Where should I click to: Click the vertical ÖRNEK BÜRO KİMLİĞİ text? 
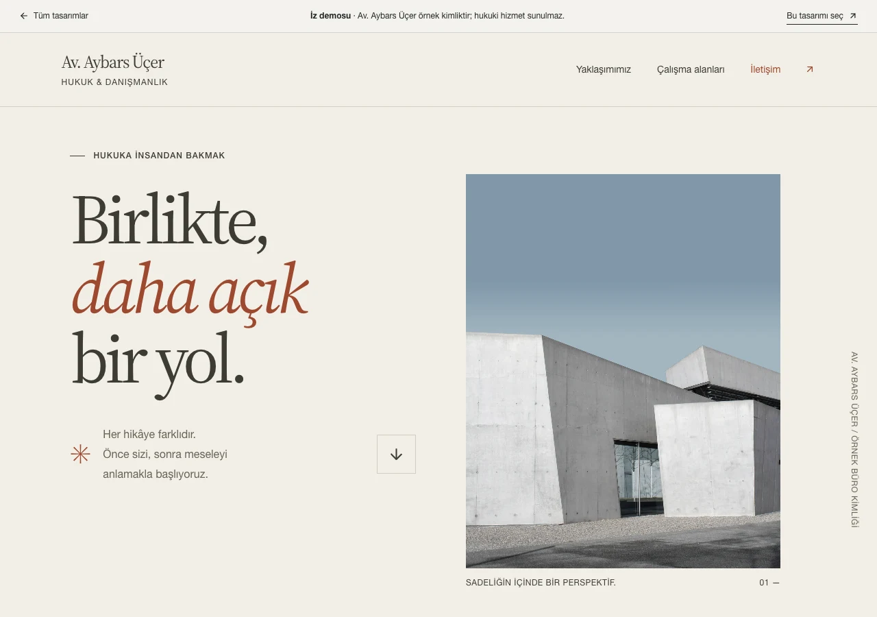tap(854, 483)
